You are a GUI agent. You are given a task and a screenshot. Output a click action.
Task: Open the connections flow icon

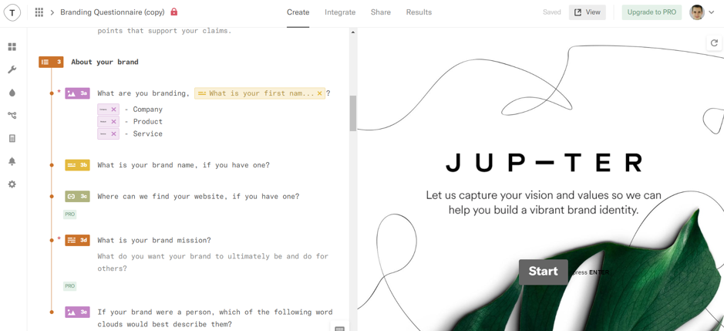[12, 116]
